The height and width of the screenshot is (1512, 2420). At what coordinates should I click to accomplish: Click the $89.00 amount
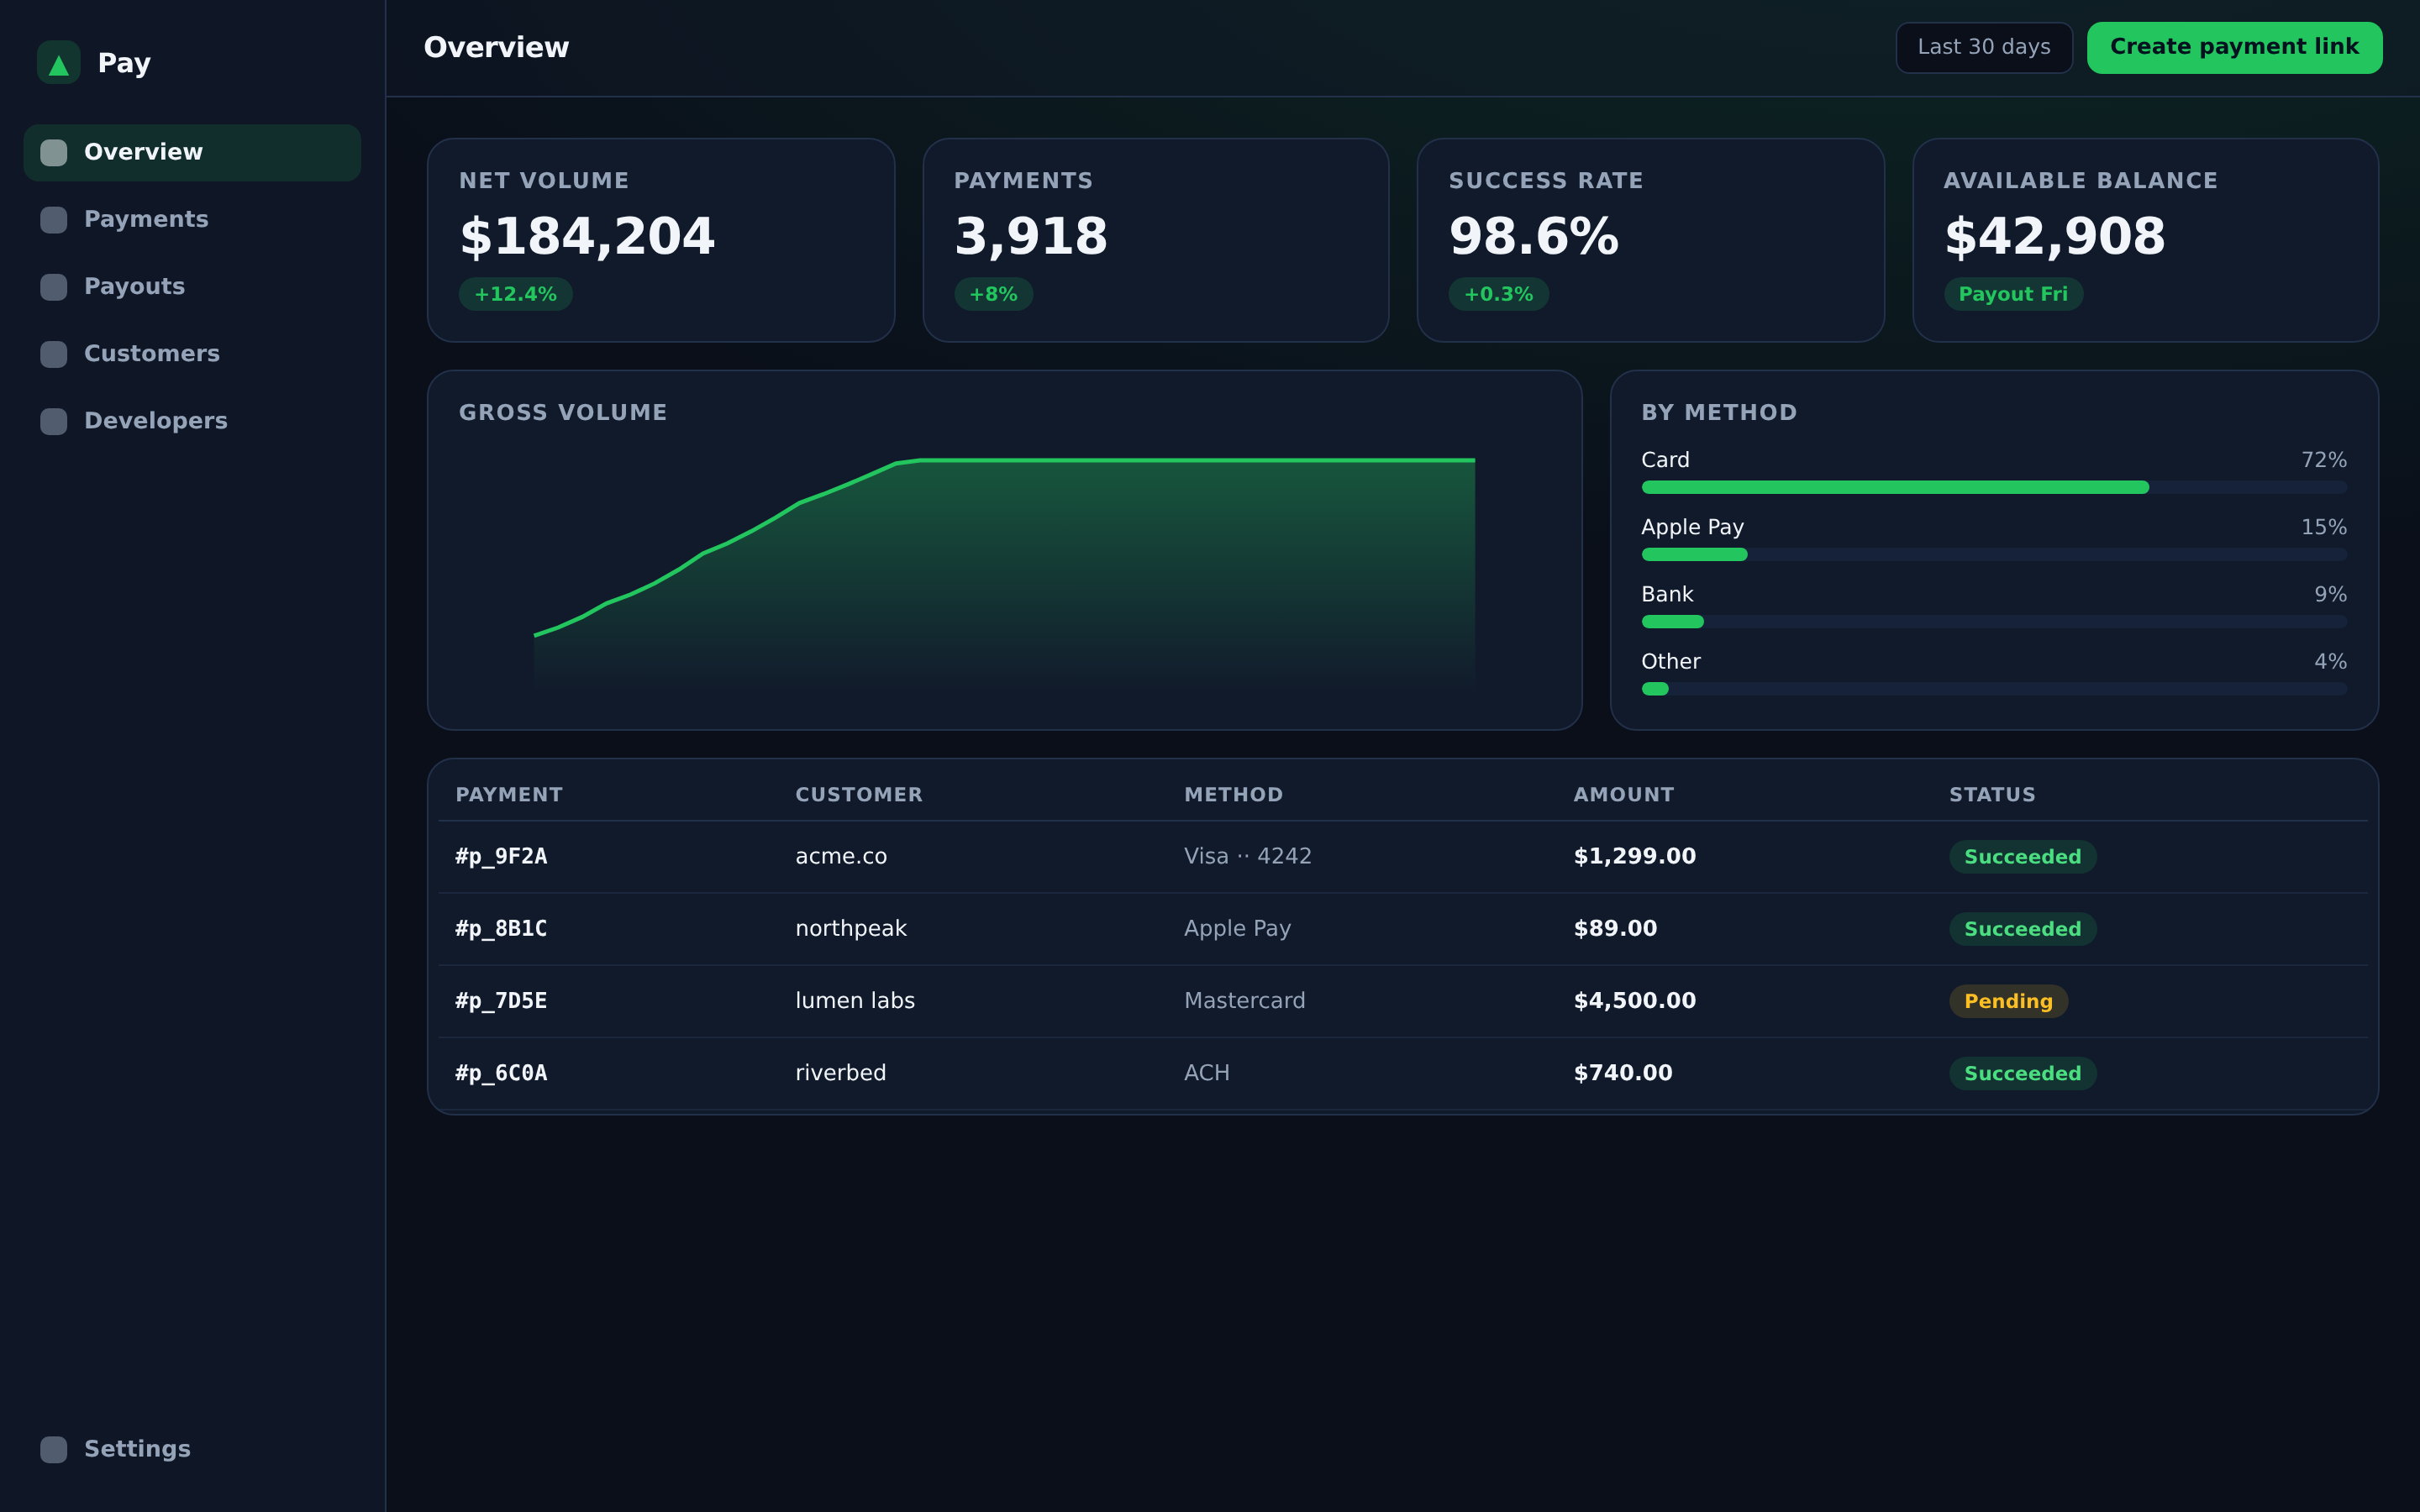tap(1615, 929)
